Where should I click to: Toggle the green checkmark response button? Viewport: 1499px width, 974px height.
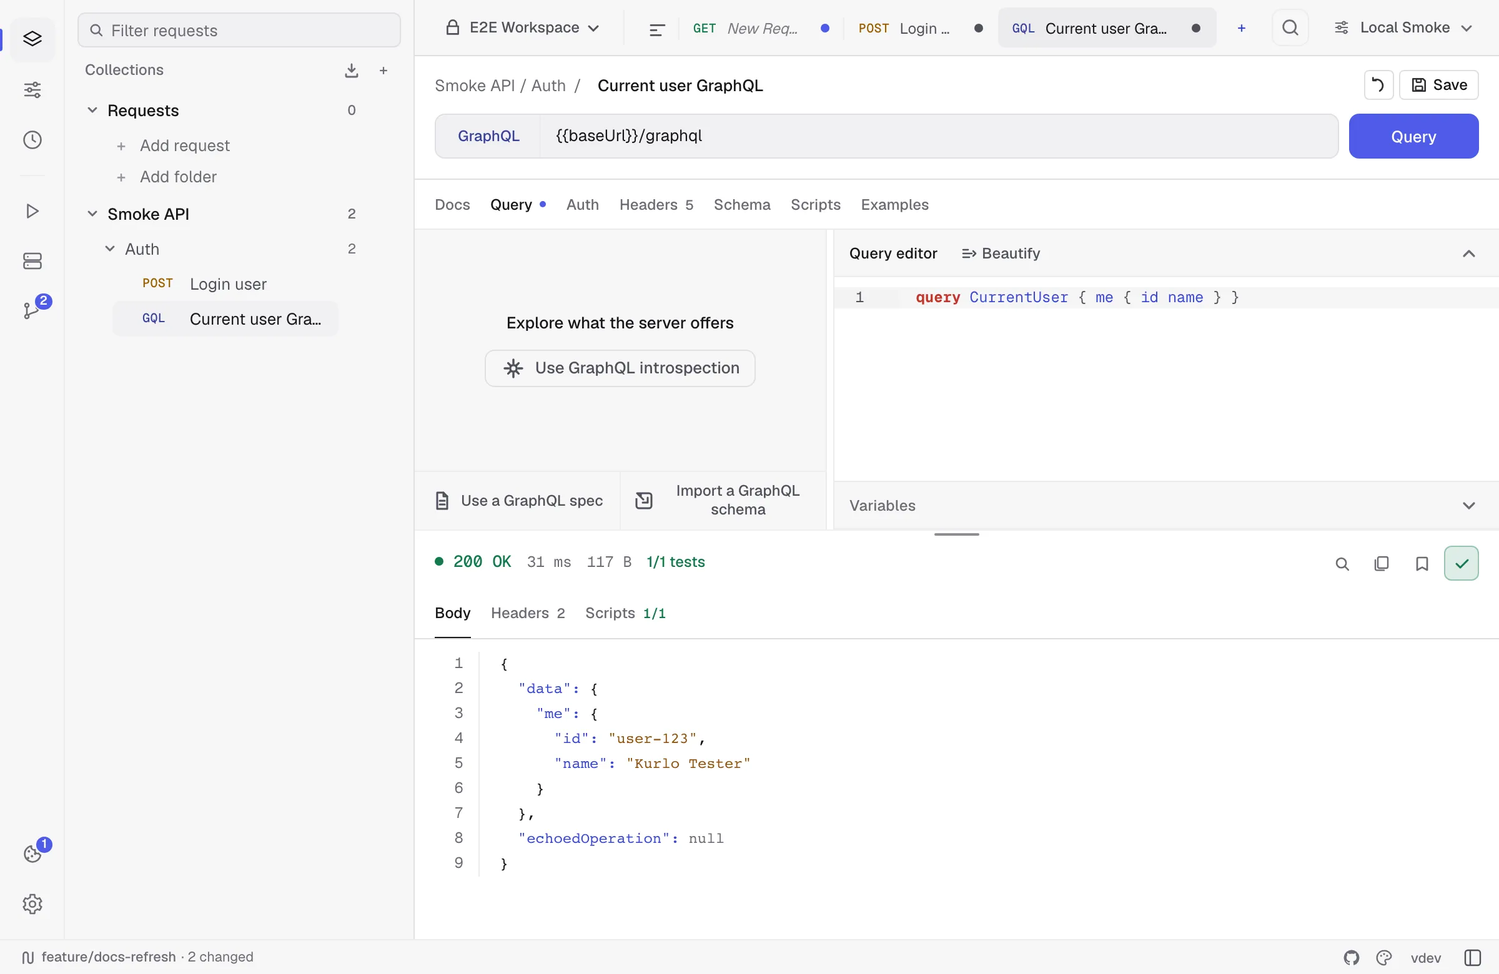(x=1461, y=564)
